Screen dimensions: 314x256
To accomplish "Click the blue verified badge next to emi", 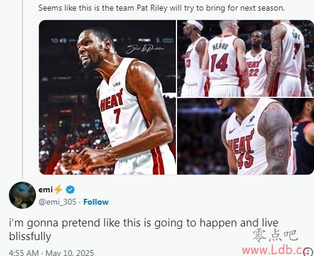I will (70, 190).
